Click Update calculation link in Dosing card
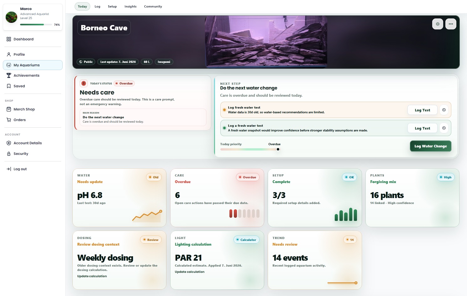This screenshot has height=296, width=467. (92, 276)
